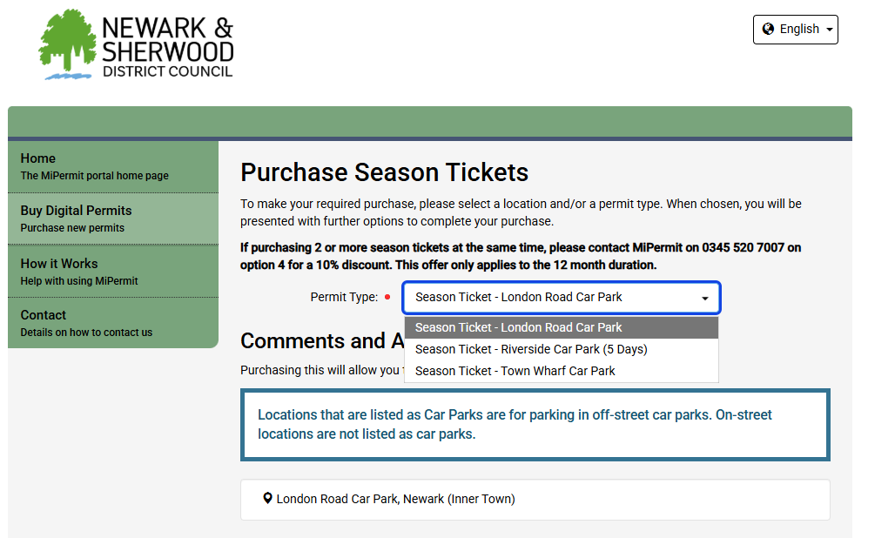
Task: Expand the language selector caret
Action: coord(830,30)
